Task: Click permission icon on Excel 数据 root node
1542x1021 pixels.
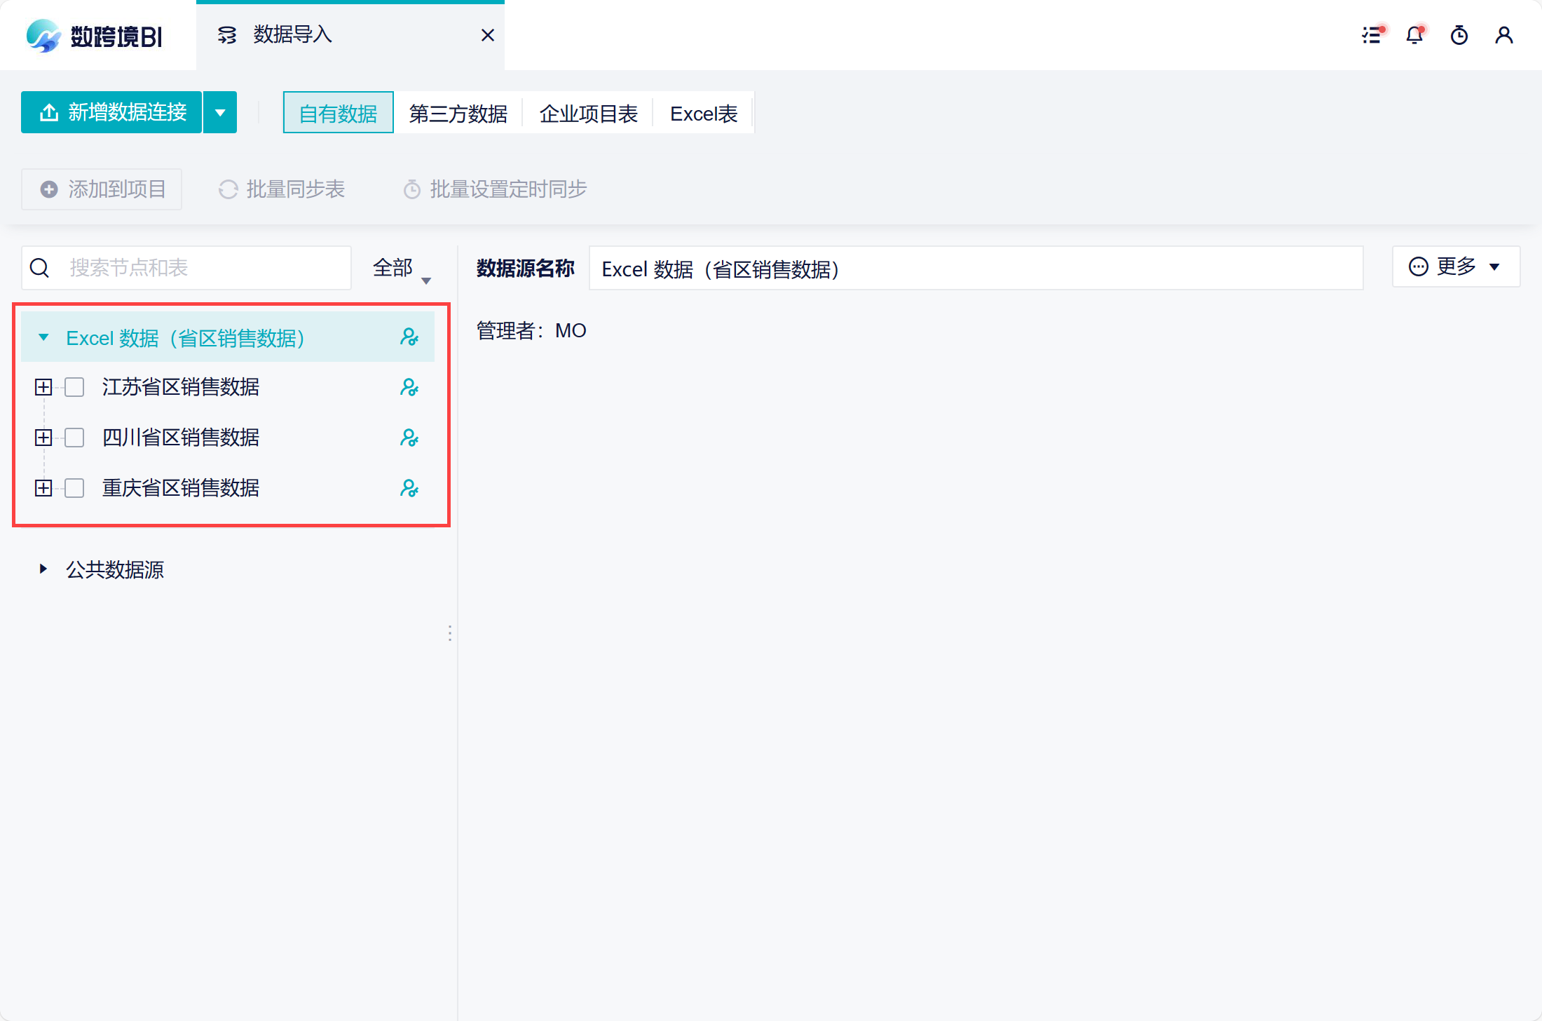Action: pyautogui.click(x=409, y=337)
